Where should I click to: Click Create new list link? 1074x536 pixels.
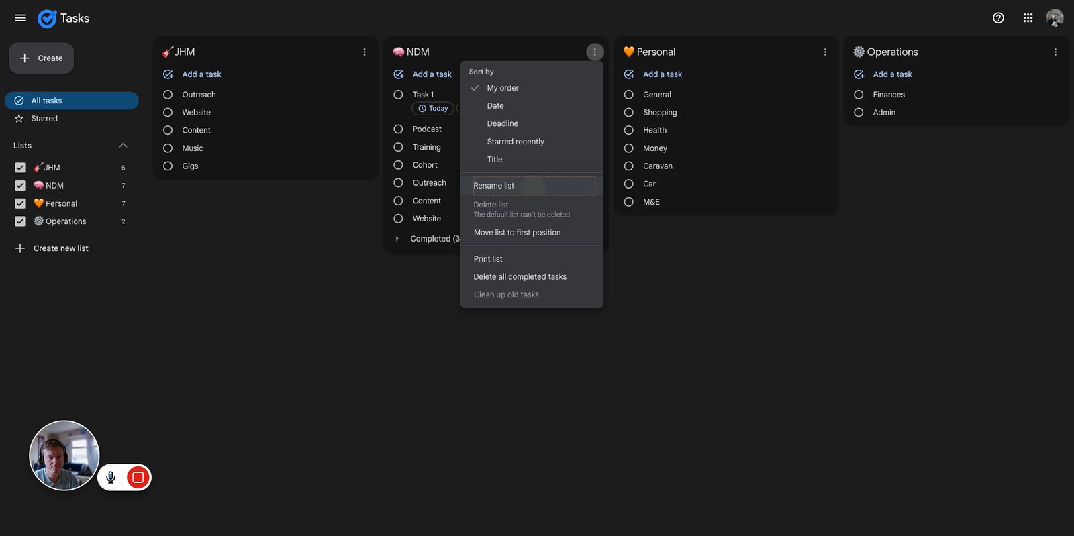61,248
